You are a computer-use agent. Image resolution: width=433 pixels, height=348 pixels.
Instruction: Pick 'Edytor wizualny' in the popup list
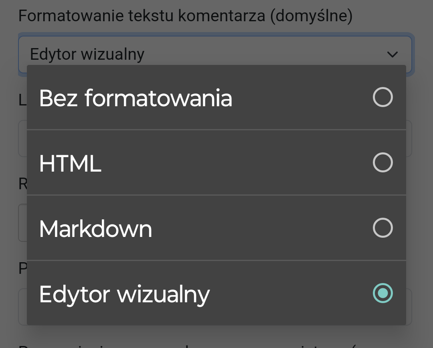pos(124,294)
